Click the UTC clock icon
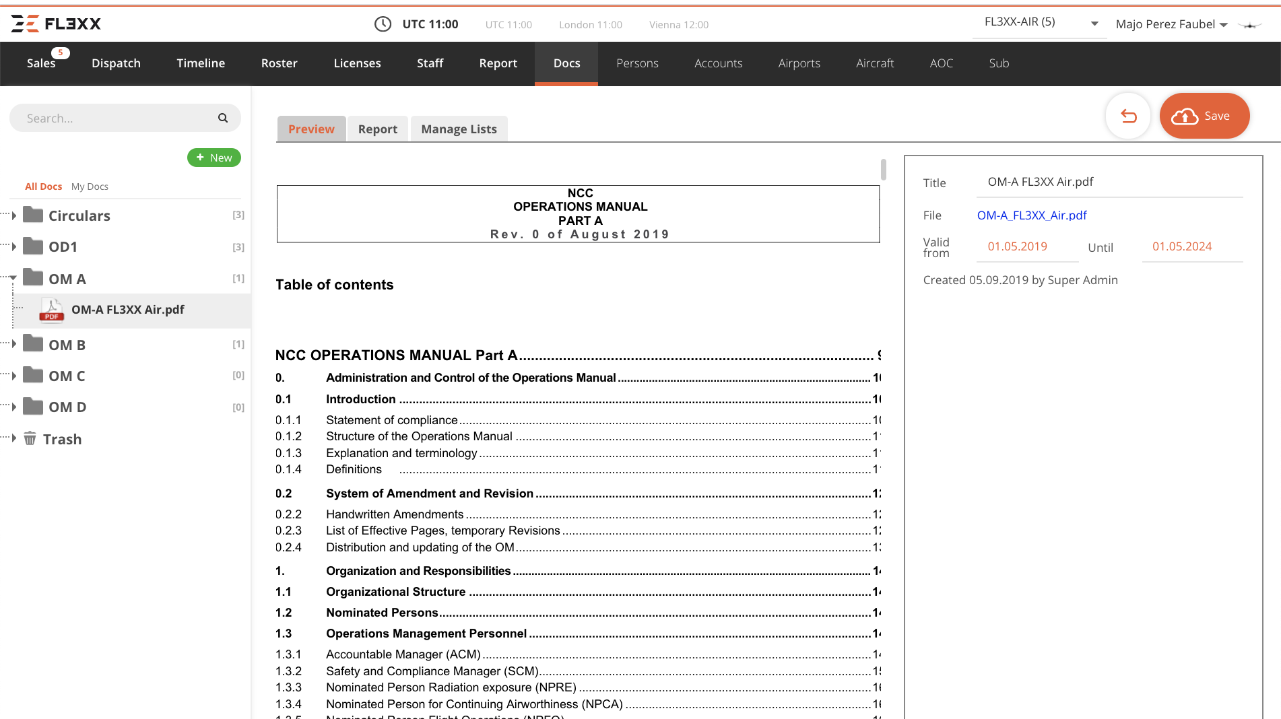1281x719 pixels. point(383,24)
